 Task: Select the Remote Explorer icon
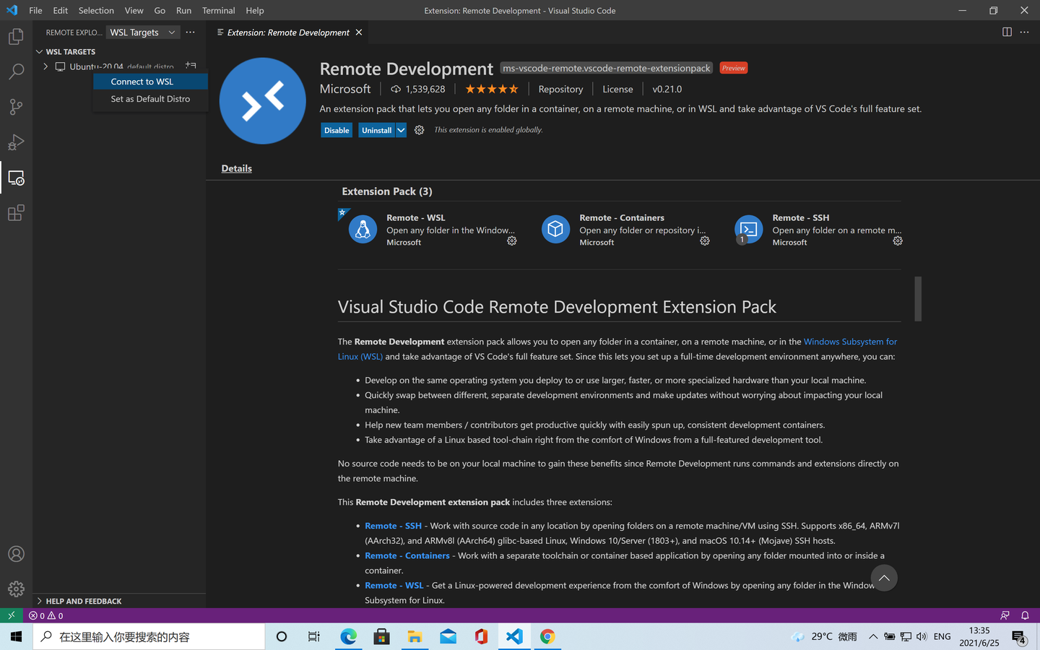16,177
